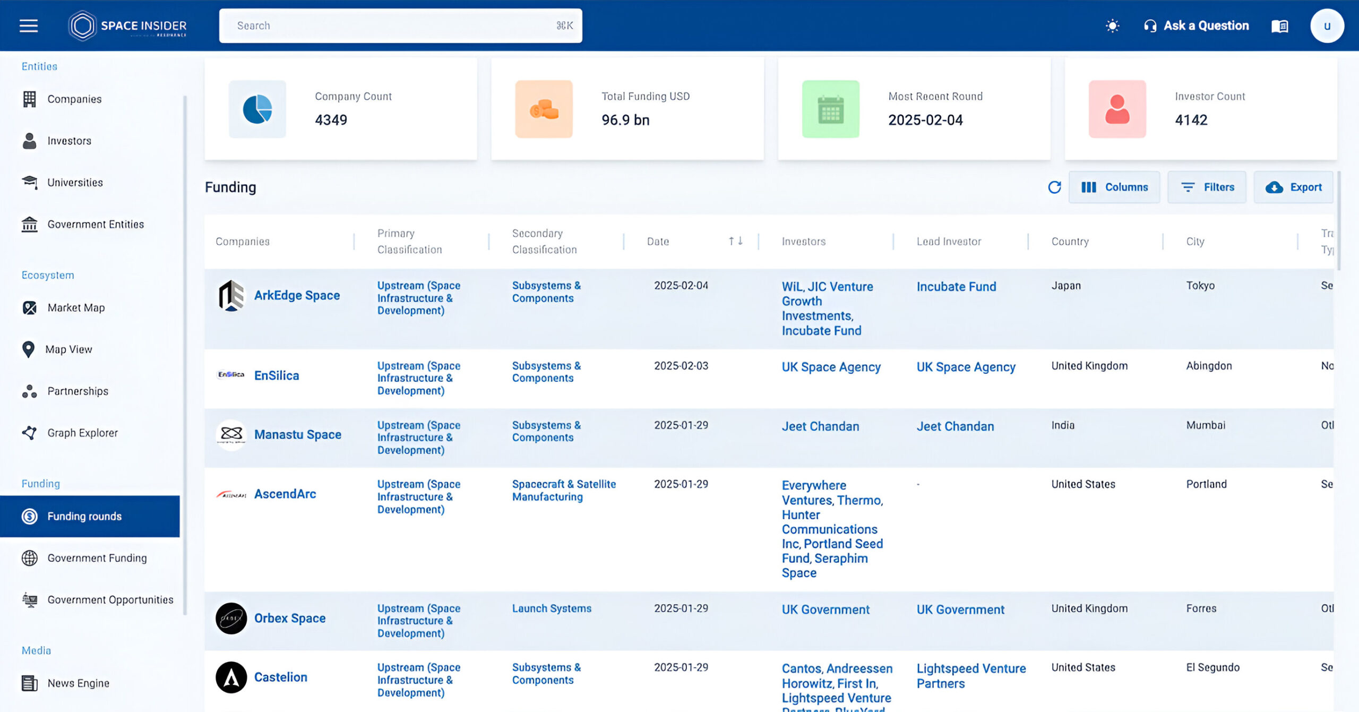The width and height of the screenshot is (1359, 712).
Task: Refresh the Funding table
Action: [x=1054, y=187]
